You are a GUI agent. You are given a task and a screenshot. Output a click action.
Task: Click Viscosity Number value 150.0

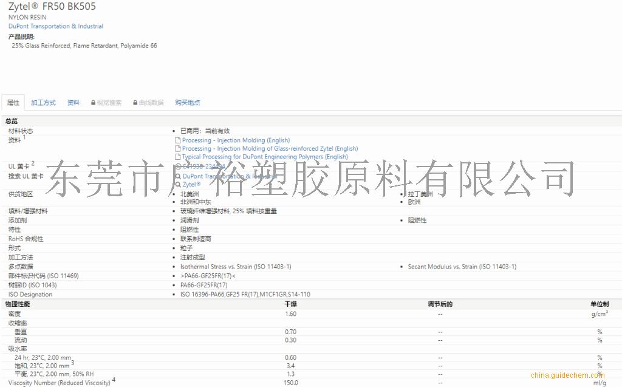coord(291,383)
